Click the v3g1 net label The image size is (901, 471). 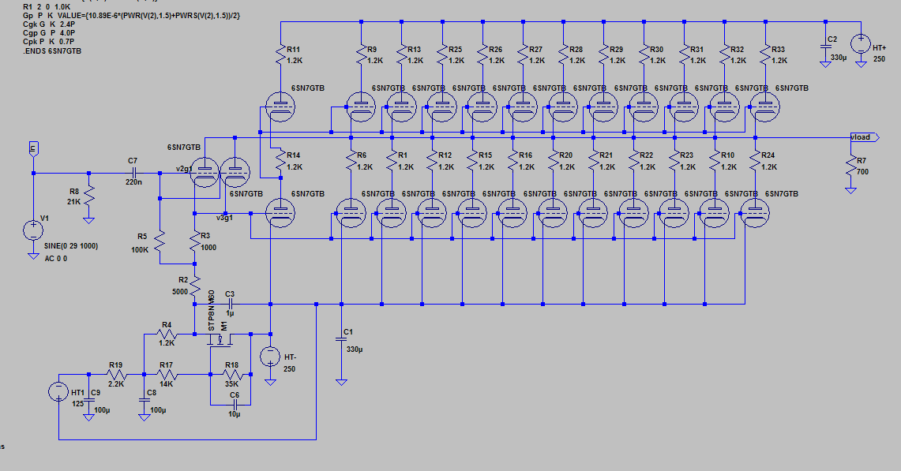225,218
